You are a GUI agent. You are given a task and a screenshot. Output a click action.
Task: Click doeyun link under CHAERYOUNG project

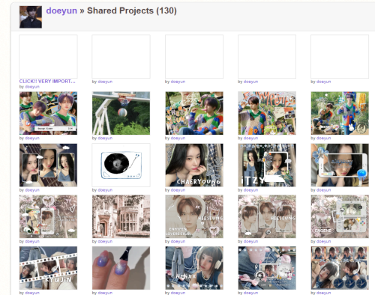tap(178, 190)
